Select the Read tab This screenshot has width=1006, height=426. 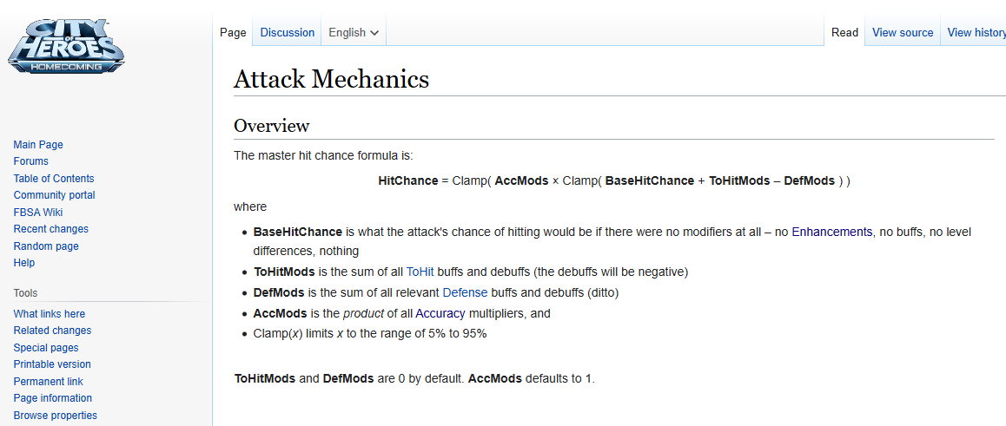tap(844, 33)
